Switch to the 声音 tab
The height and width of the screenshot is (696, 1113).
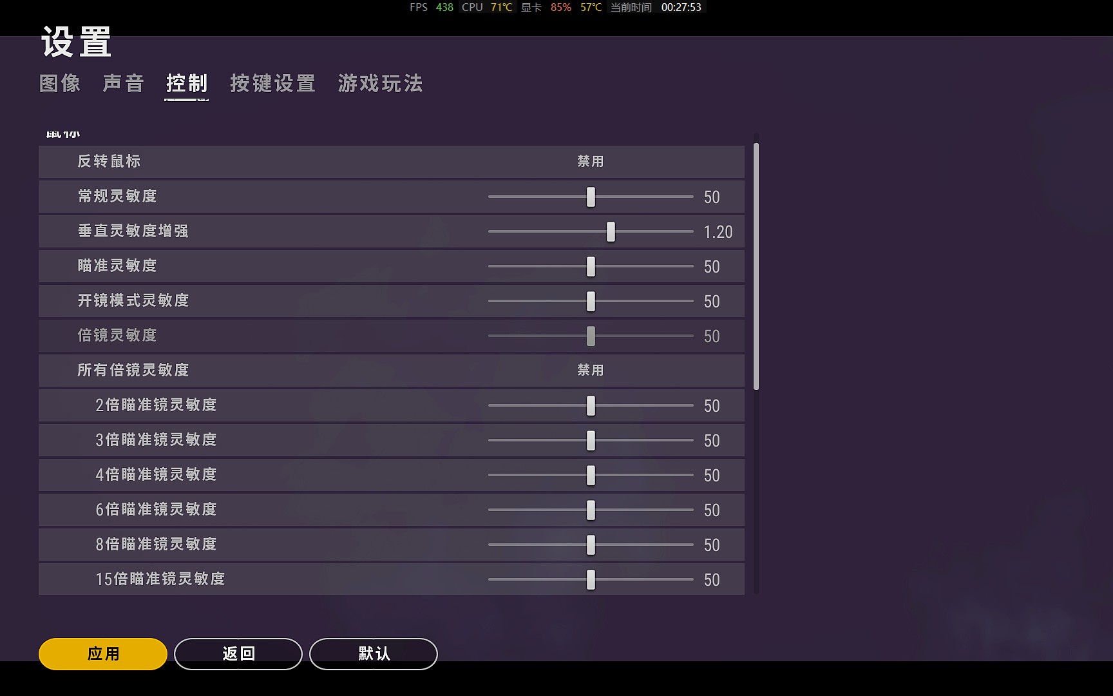coord(123,84)
